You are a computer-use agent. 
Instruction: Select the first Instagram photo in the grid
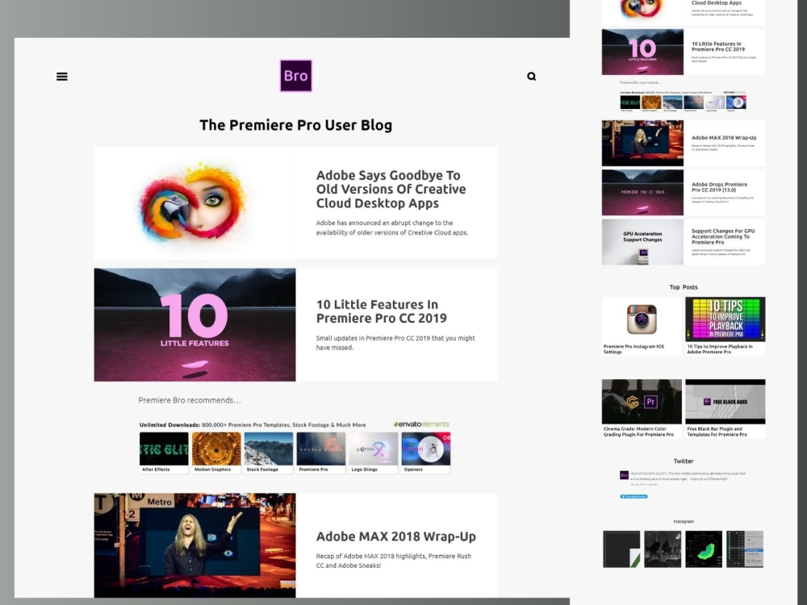tap(621, 548)
